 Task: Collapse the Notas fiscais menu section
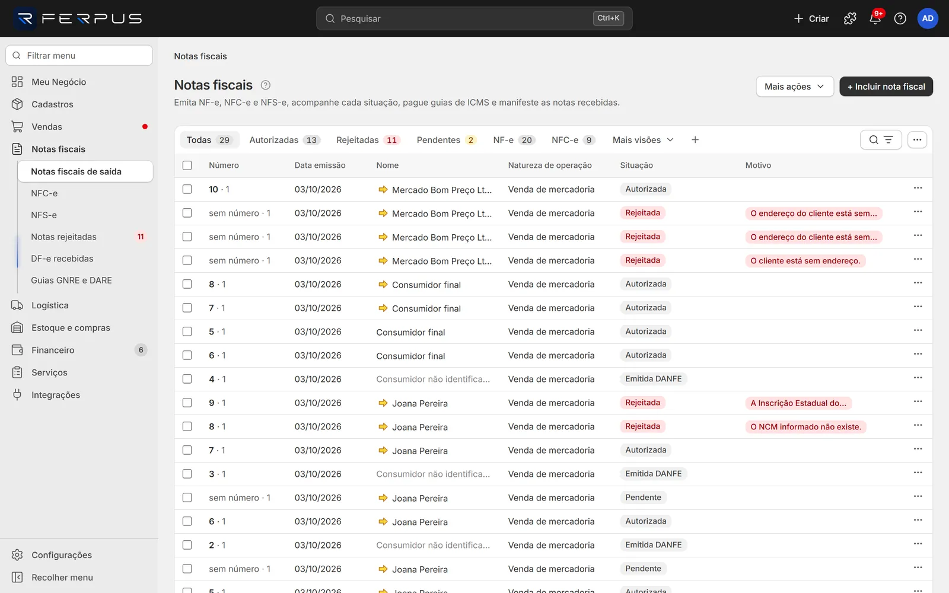[79, 149]
